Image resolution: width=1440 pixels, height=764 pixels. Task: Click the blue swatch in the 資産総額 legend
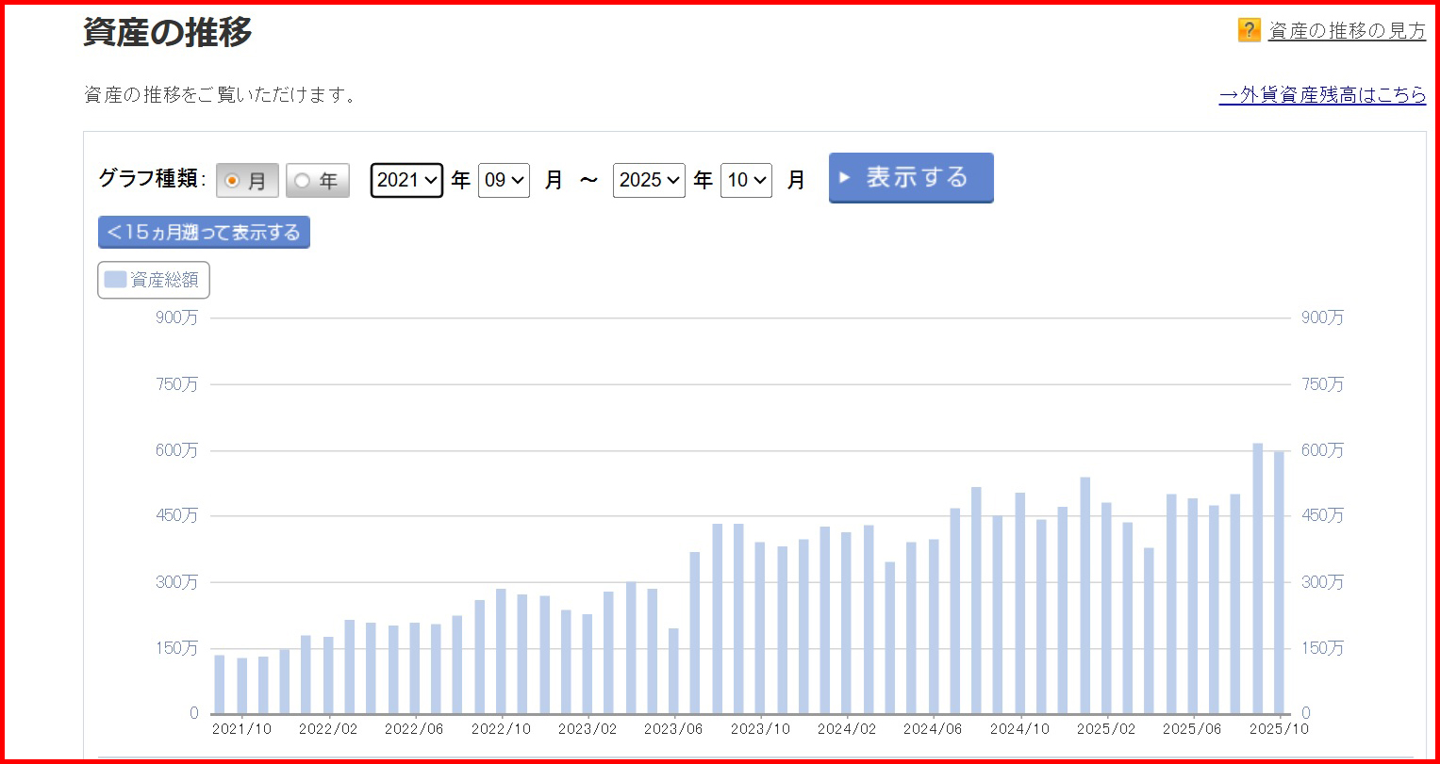point(115,280)
